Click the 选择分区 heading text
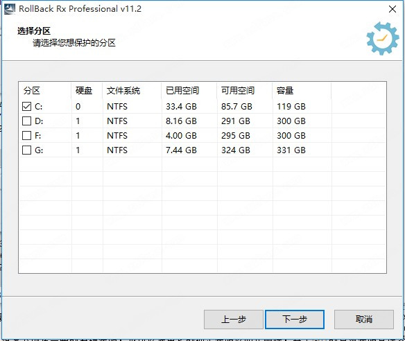Screen dimensions: 405x341 click(34, 31)
